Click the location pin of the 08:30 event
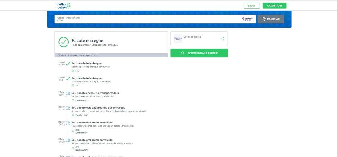 coord(73,149)
